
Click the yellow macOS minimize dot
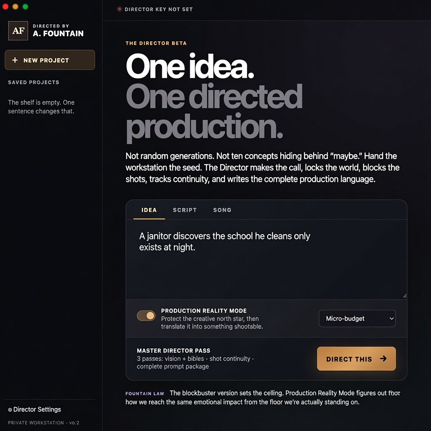pyautogui.click(x=16, y=7)
